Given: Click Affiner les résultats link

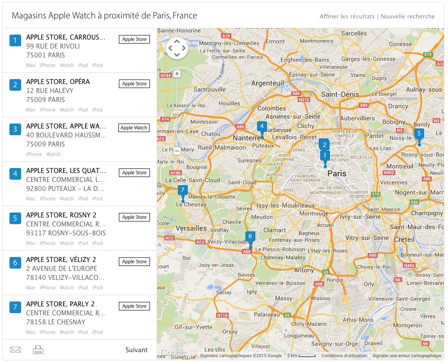Looking at the screenshot, I should [347, 16].
